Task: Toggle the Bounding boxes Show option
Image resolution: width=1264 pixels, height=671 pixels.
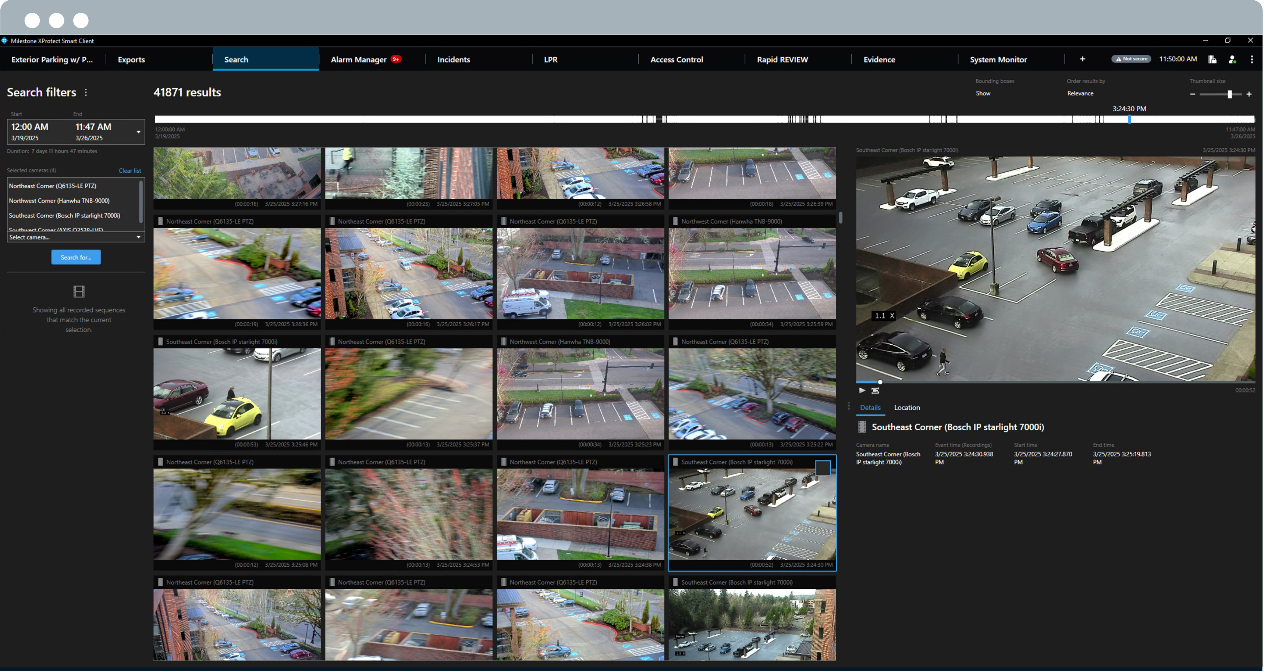Action: pyautogui.click(x=983, y=93)
